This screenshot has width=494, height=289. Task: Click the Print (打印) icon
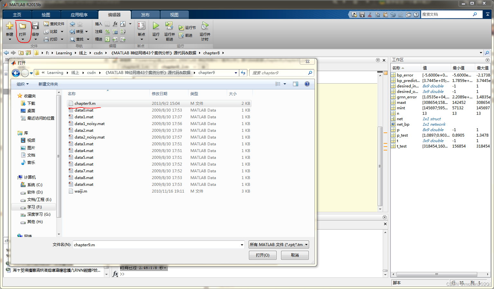click(x=46, y=39)
